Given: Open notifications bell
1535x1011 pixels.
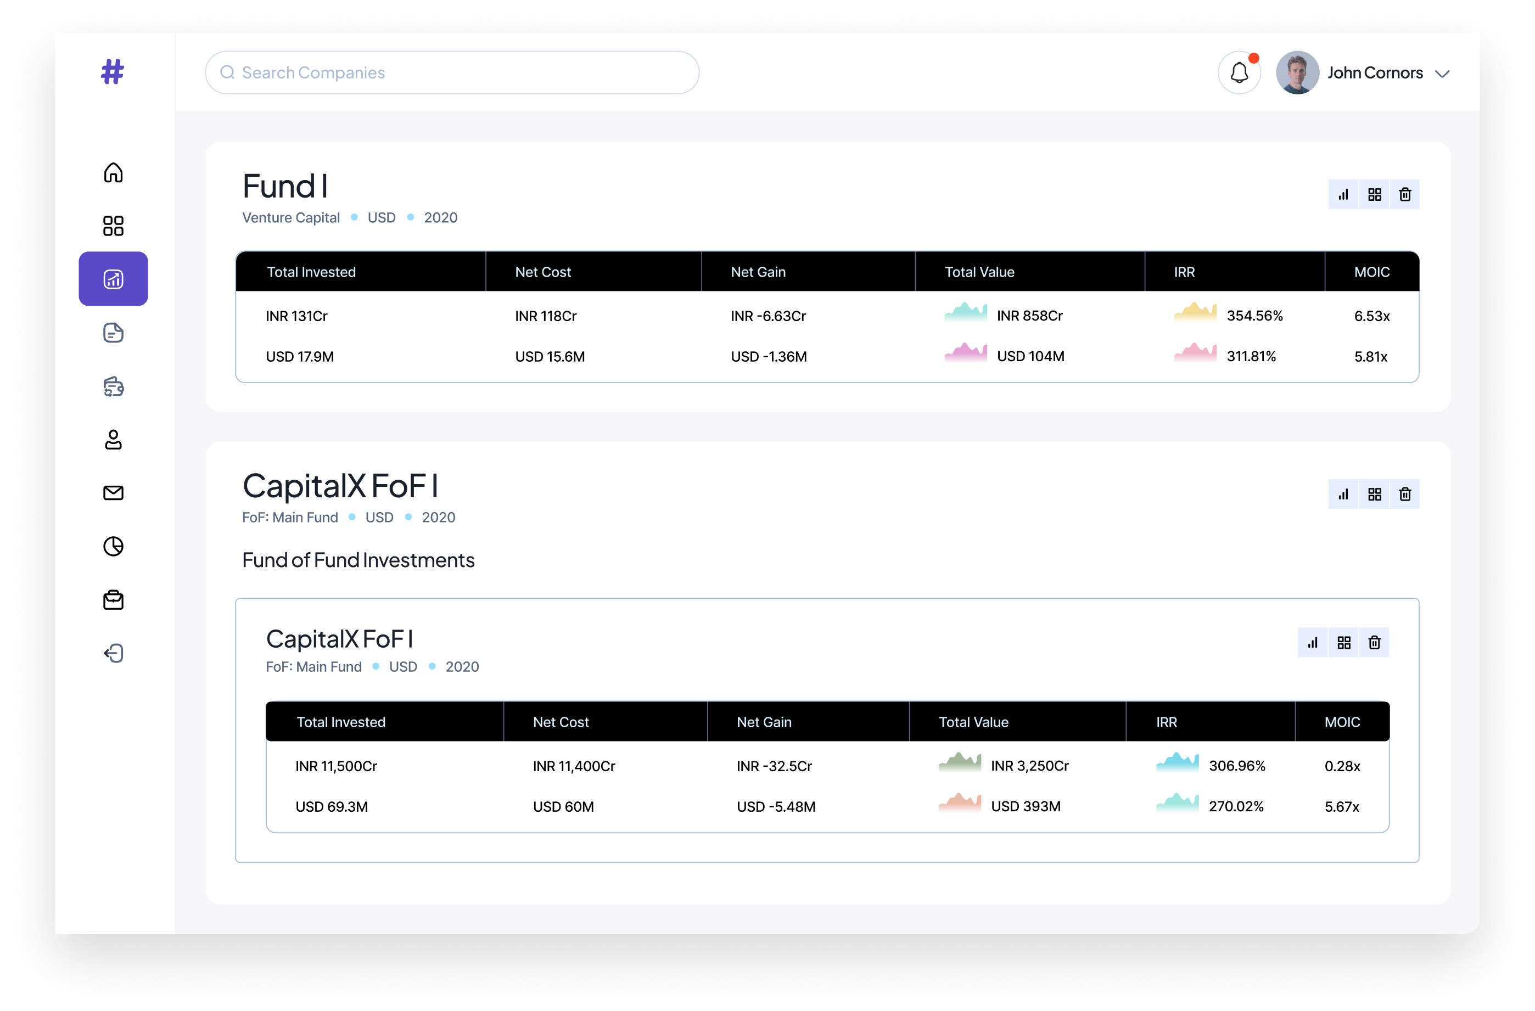Looking at the screenshot, I should pyautogui.click(x=1239, y=73).
